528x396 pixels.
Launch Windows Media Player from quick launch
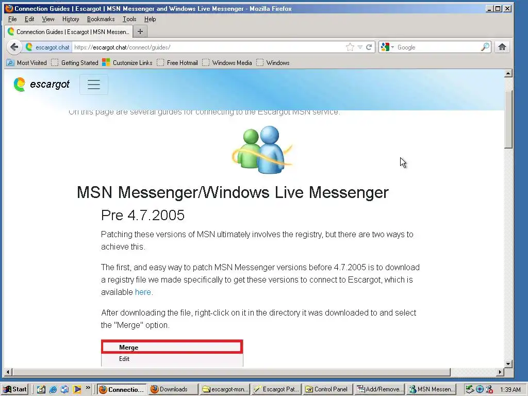[77, 389]
